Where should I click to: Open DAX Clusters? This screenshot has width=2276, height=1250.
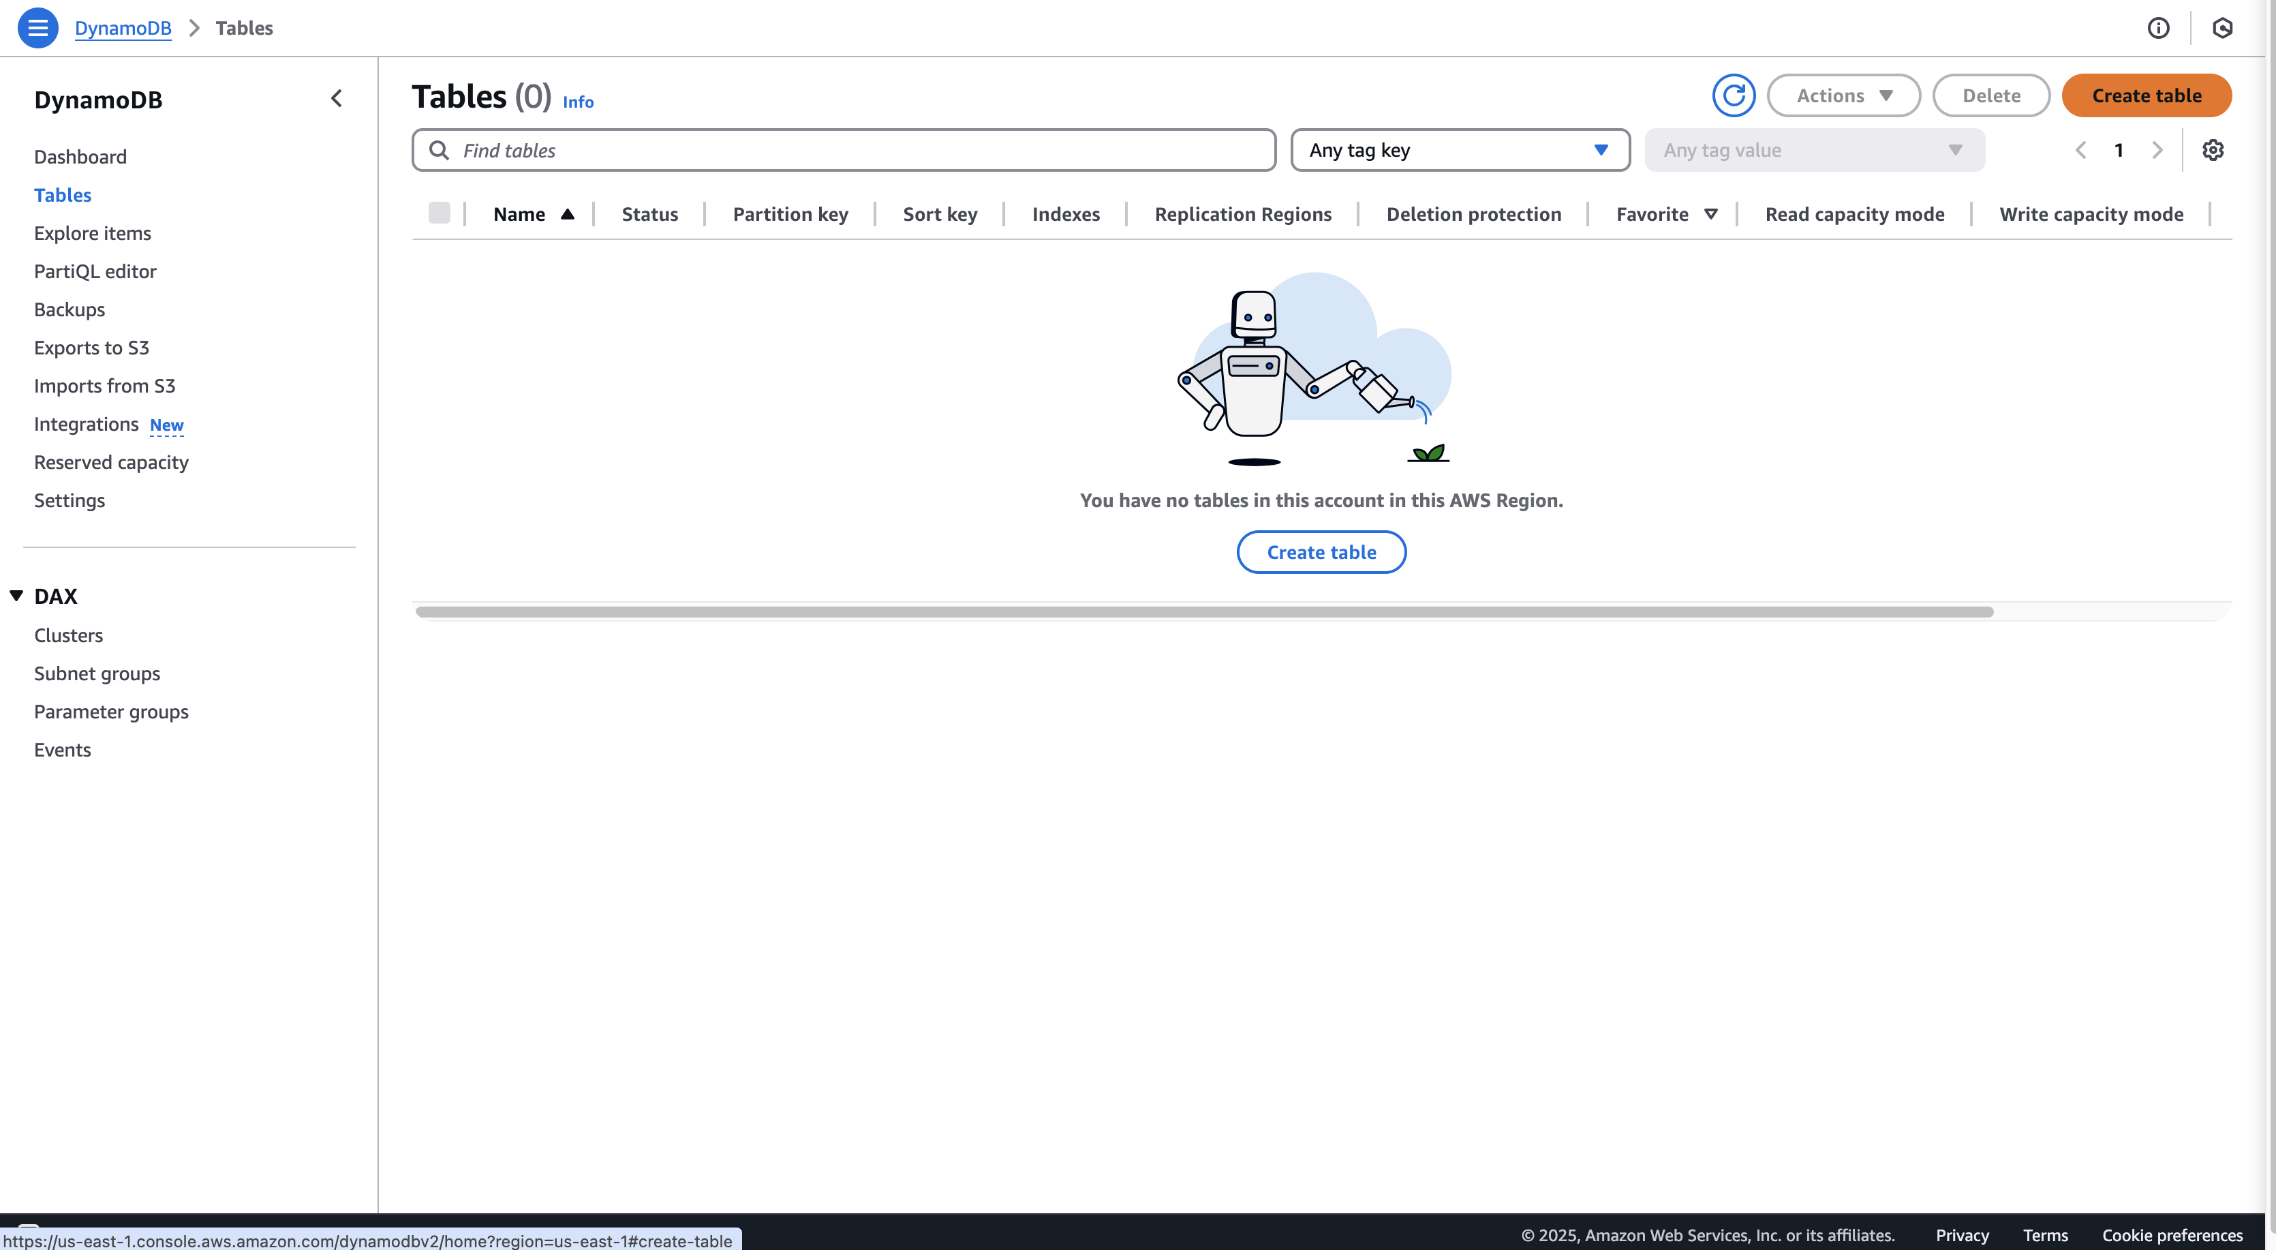click(69, 636)
